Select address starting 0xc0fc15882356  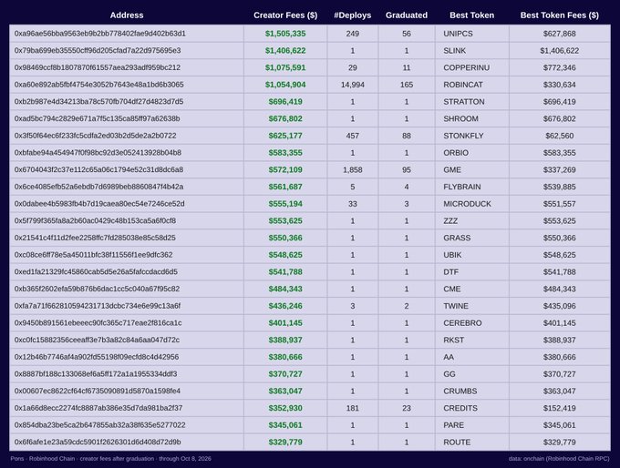[x=97, y=340]
